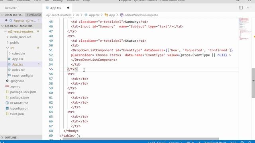255x143 pixels.
Task: Open package.json file
Action: point(20,97)
